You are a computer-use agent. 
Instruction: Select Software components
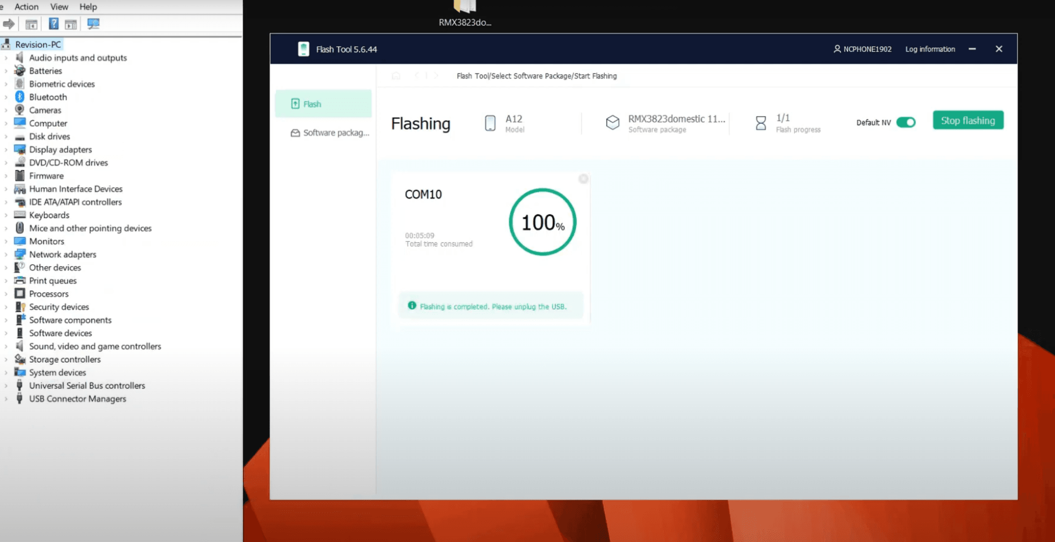tap(70, 320)
